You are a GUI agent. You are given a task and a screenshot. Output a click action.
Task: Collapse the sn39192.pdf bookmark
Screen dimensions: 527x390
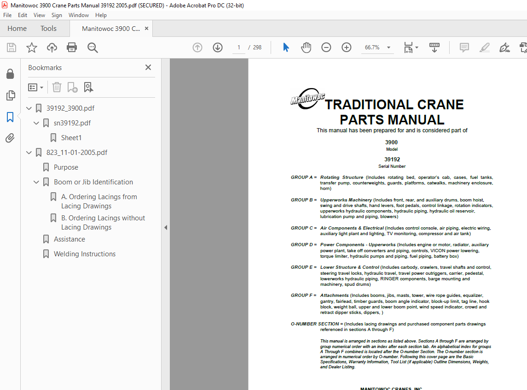pyautogui.click(x=36, y=123)
